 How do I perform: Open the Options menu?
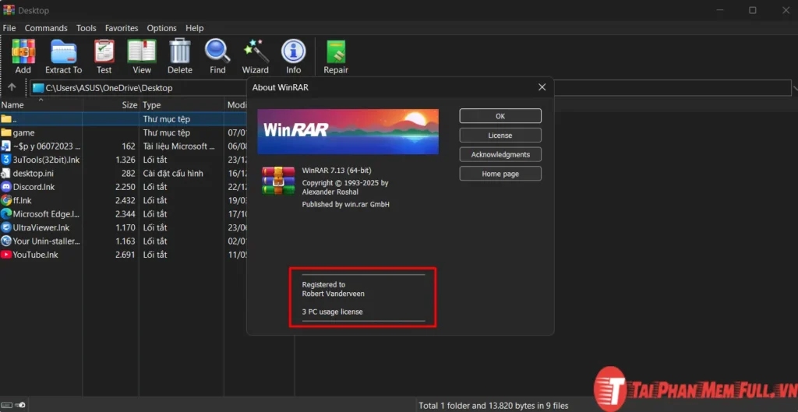click(162, 28)
